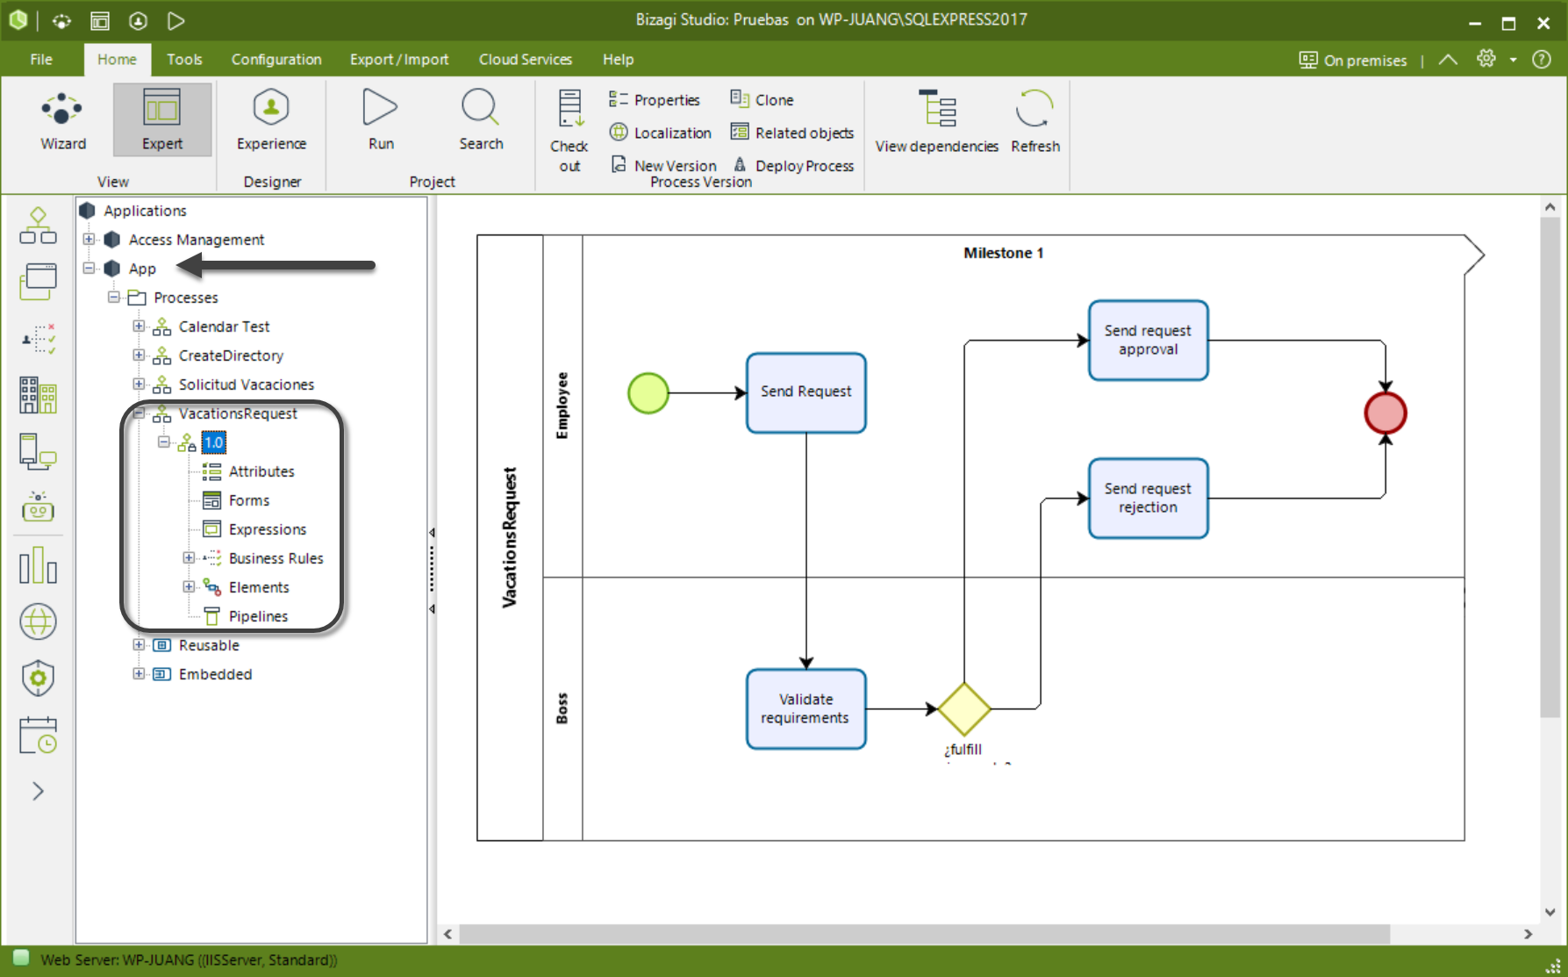Open the Export/Import tab
Image resolution: width=1568 pixels, height=977 pixels.
coord(399,60)
